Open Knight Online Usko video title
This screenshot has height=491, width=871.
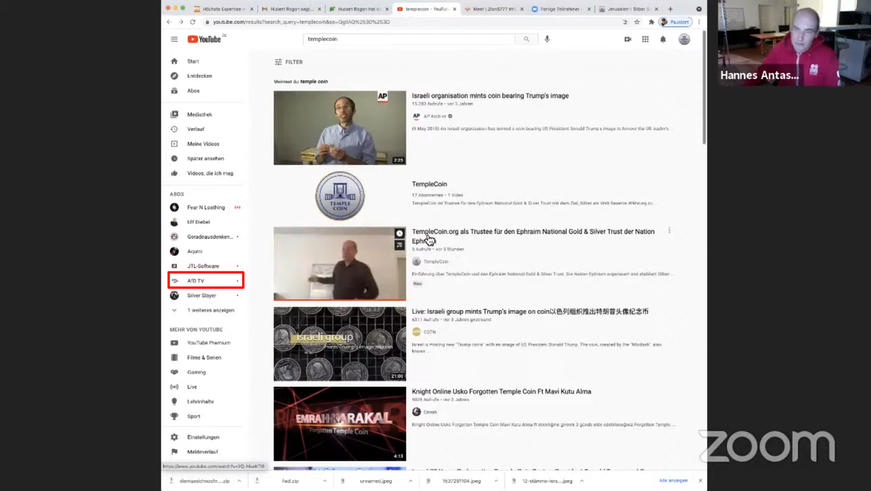pyautogui.click(x=502, y=392)
